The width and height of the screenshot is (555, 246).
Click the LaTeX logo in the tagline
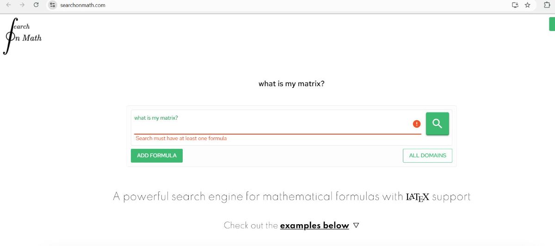(418, 197)
